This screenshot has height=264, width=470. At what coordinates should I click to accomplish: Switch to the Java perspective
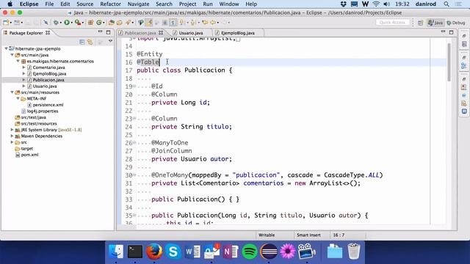[435, 23]
